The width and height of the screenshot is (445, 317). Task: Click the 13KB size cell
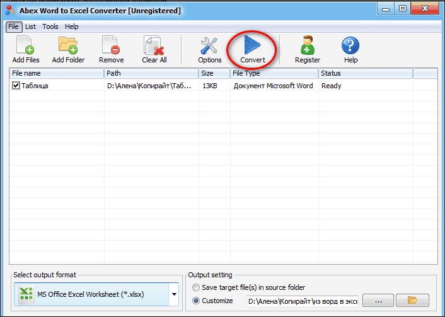tap(210, 86)
